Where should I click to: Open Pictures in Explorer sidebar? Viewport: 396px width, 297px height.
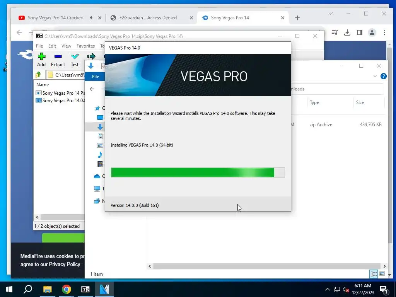point(100,145)
